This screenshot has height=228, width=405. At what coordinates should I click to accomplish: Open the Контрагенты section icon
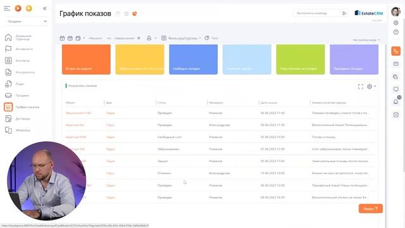tap(8, 72)
